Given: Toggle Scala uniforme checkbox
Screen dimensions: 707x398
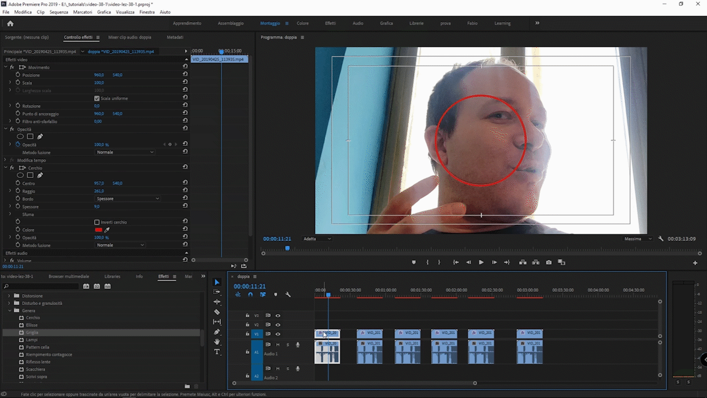Looking at the screenshot, I should click(x=97, y=98).
